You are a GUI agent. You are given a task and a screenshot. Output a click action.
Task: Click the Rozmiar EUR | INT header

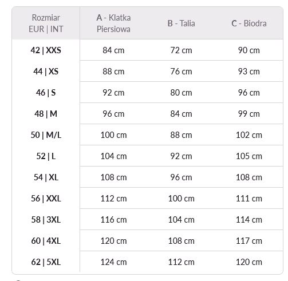click(46, 23)
